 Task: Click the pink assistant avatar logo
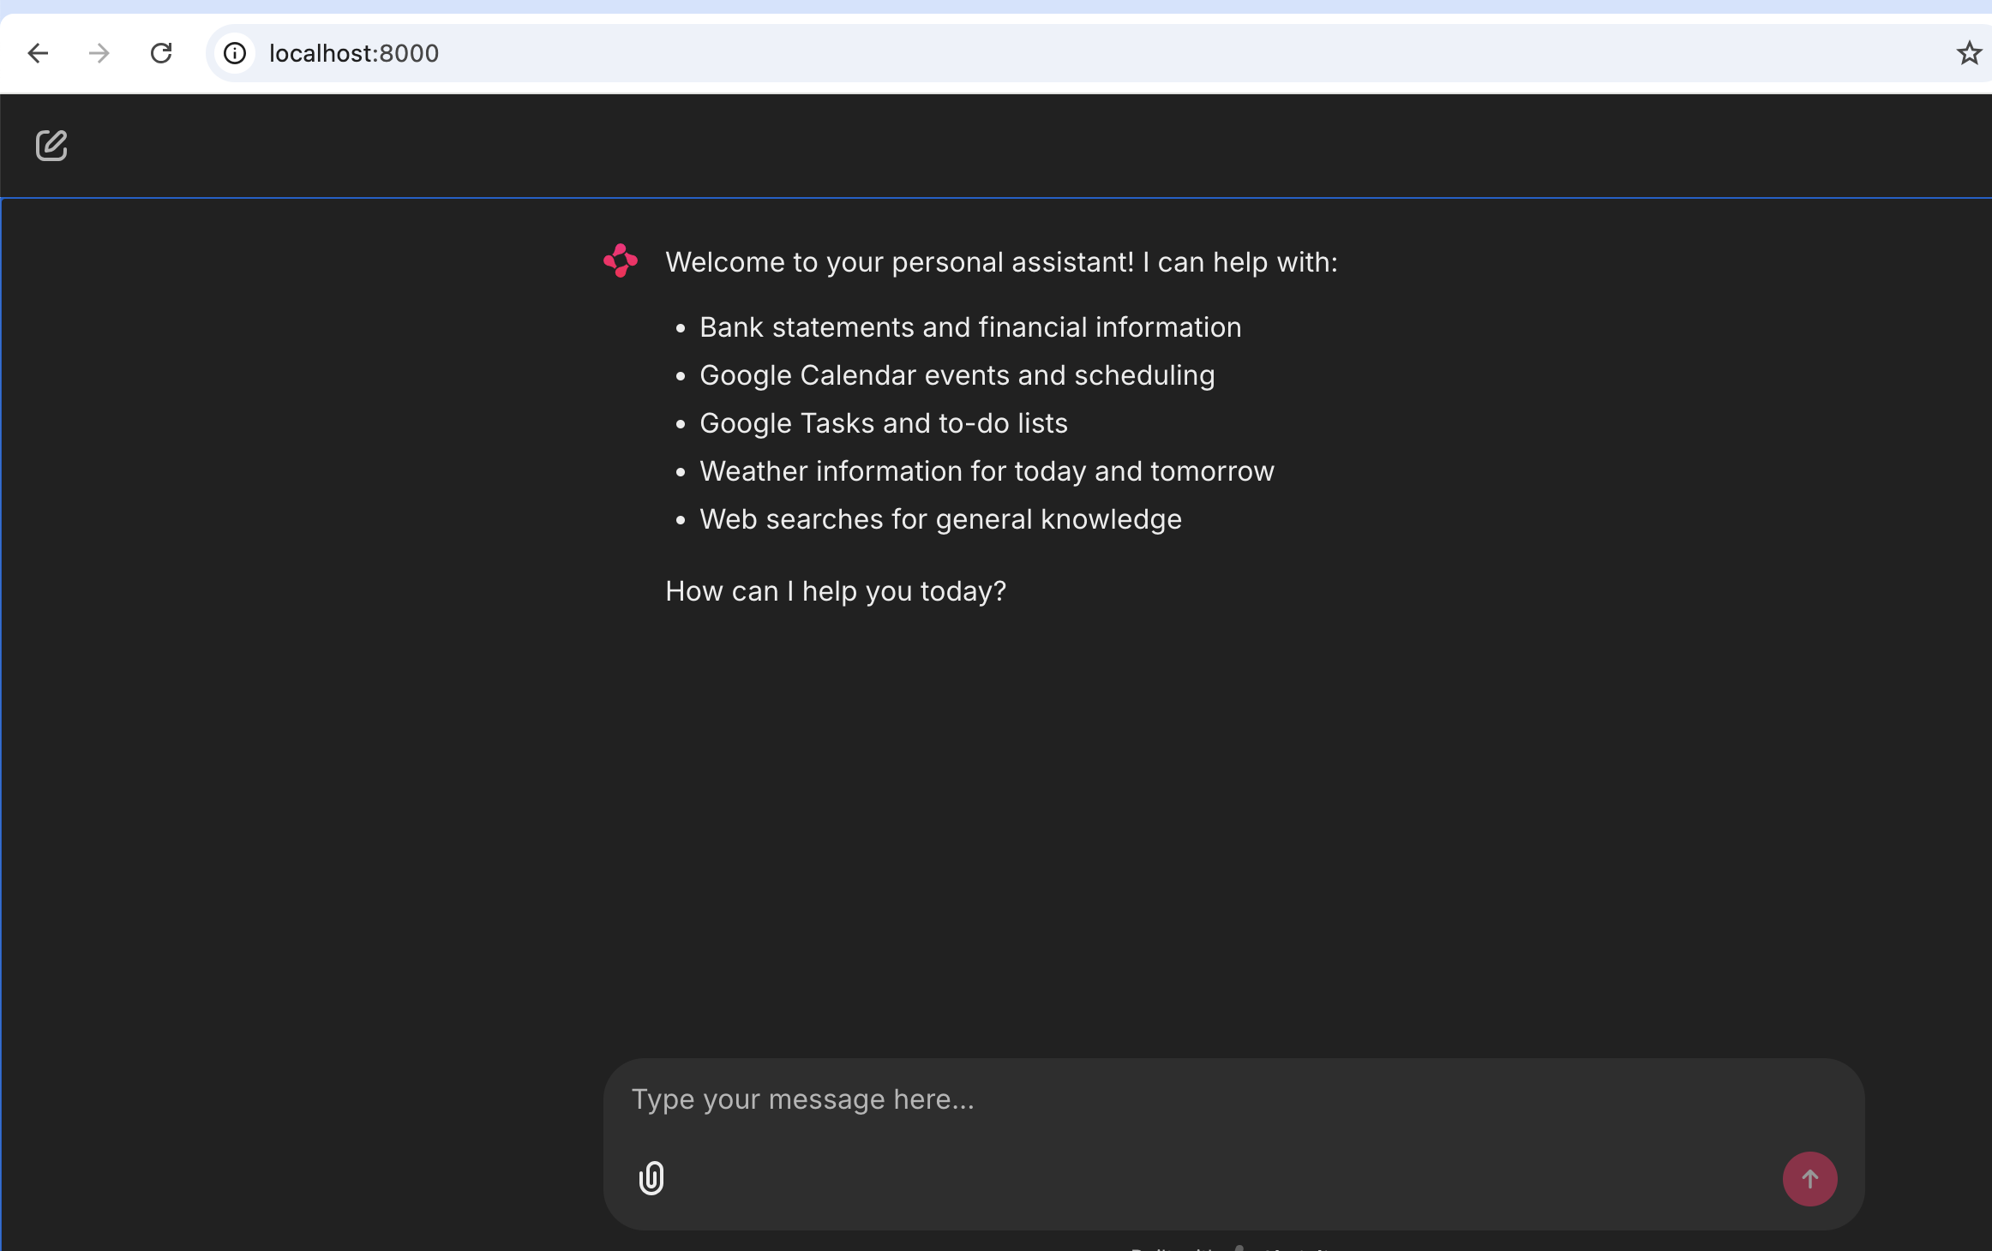621,261
